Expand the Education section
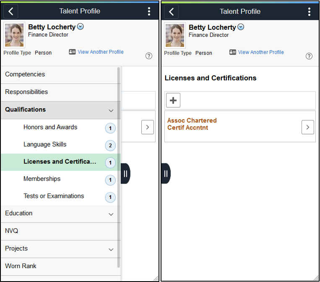Image resolution: width=320 pixels, height=282 pixels. [x=111, y=214]
